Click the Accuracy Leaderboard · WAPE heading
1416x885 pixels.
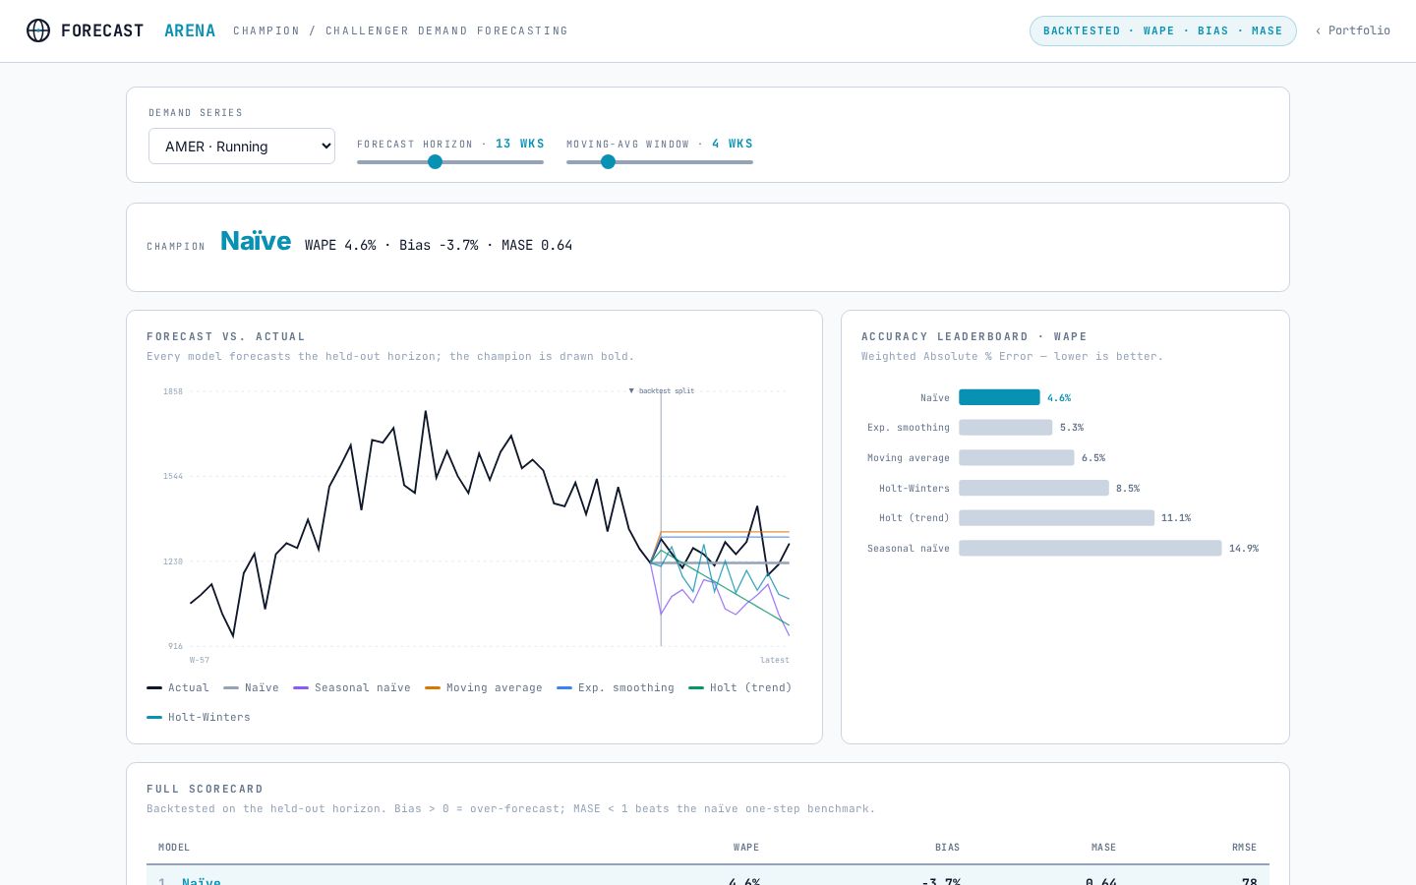974,336
